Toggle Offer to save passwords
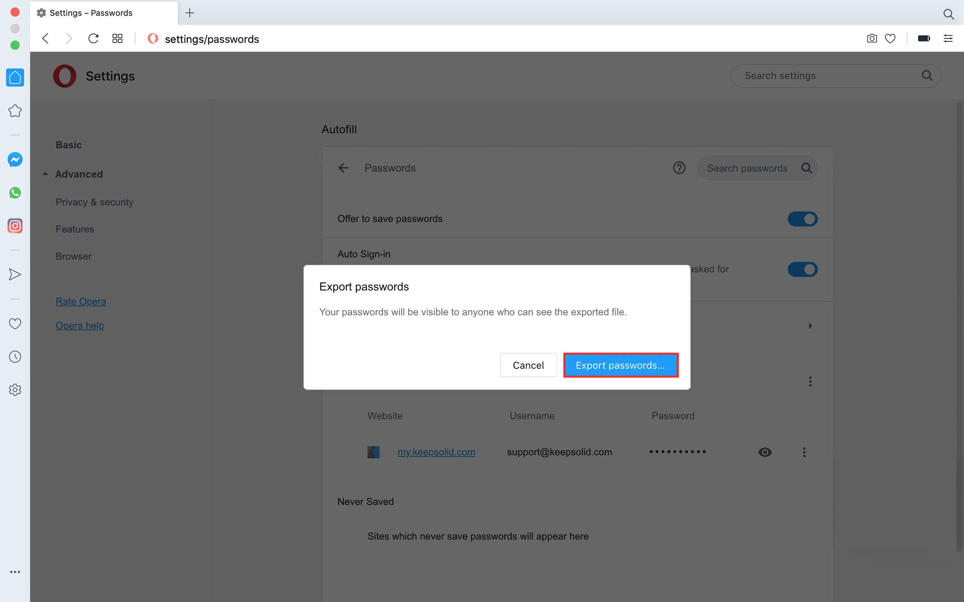The image size is (964, 602). tap(802, 219)
